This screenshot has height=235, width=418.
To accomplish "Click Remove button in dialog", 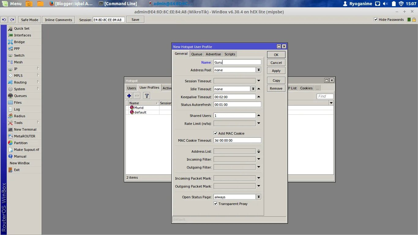I will click(x=276, y=88).
